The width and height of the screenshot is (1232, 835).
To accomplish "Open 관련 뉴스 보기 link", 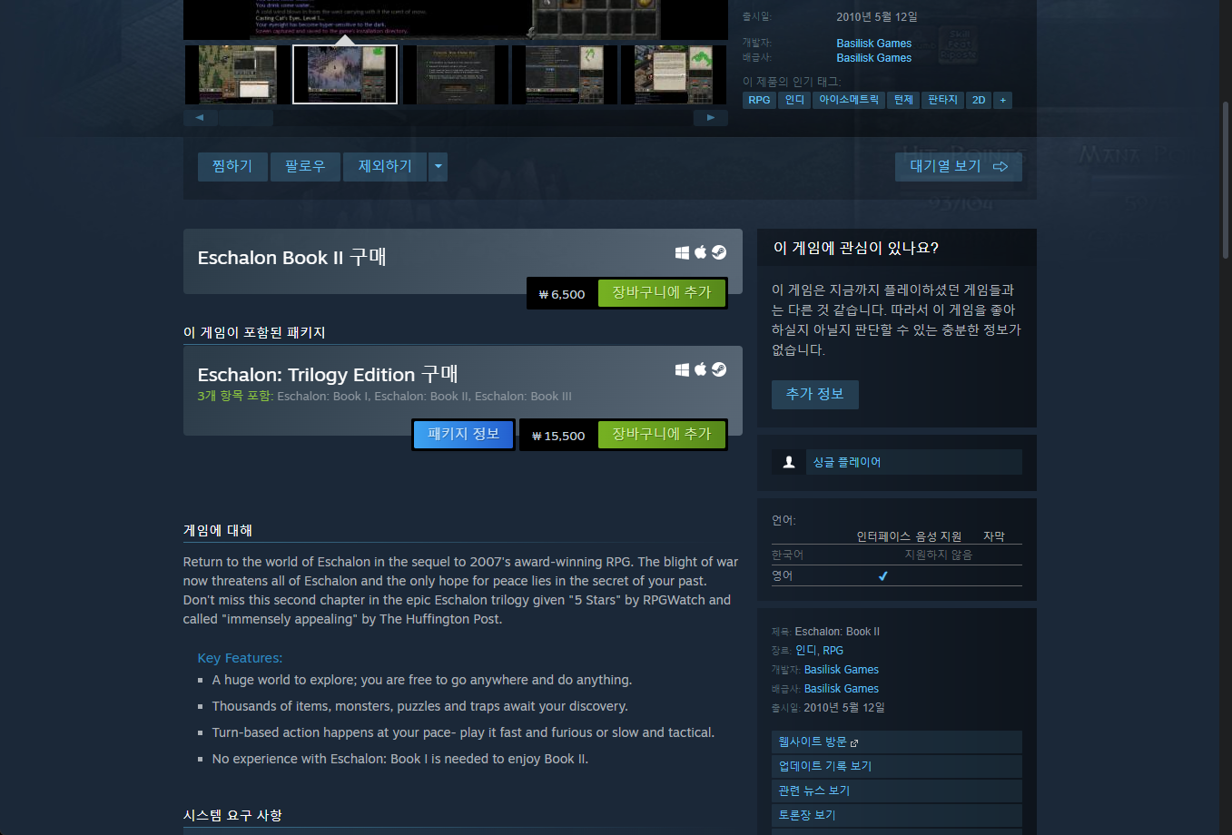I will (x=896, y=791).
